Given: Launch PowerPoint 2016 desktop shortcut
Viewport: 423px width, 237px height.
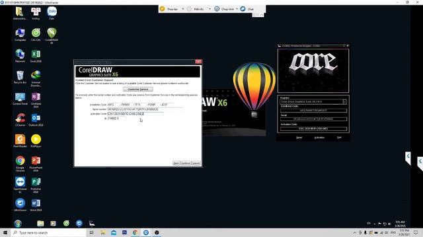Looking at the screenshot, I should coord(36,163).
